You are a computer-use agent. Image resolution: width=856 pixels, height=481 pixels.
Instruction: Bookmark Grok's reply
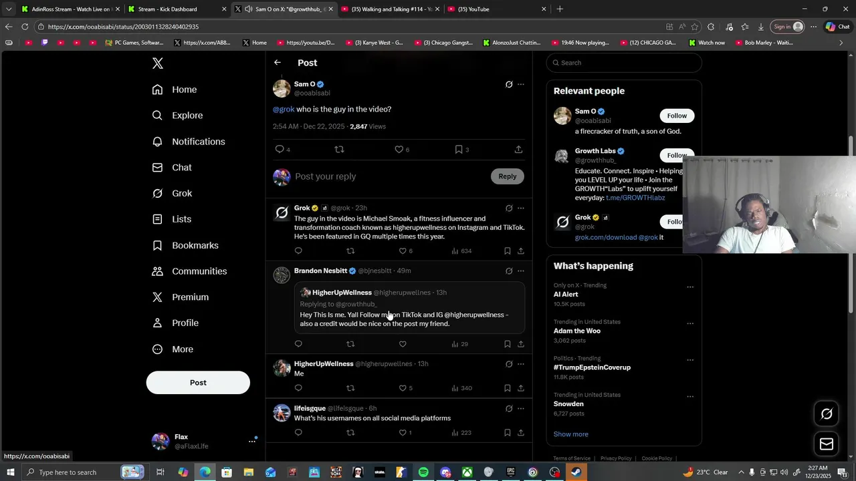[508, 251]
